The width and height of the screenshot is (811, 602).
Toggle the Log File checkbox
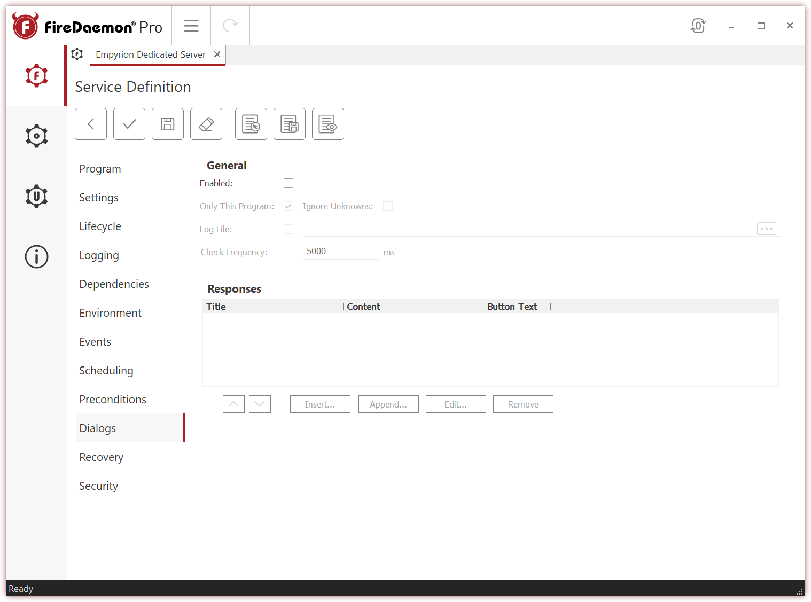tap(288, 229)
